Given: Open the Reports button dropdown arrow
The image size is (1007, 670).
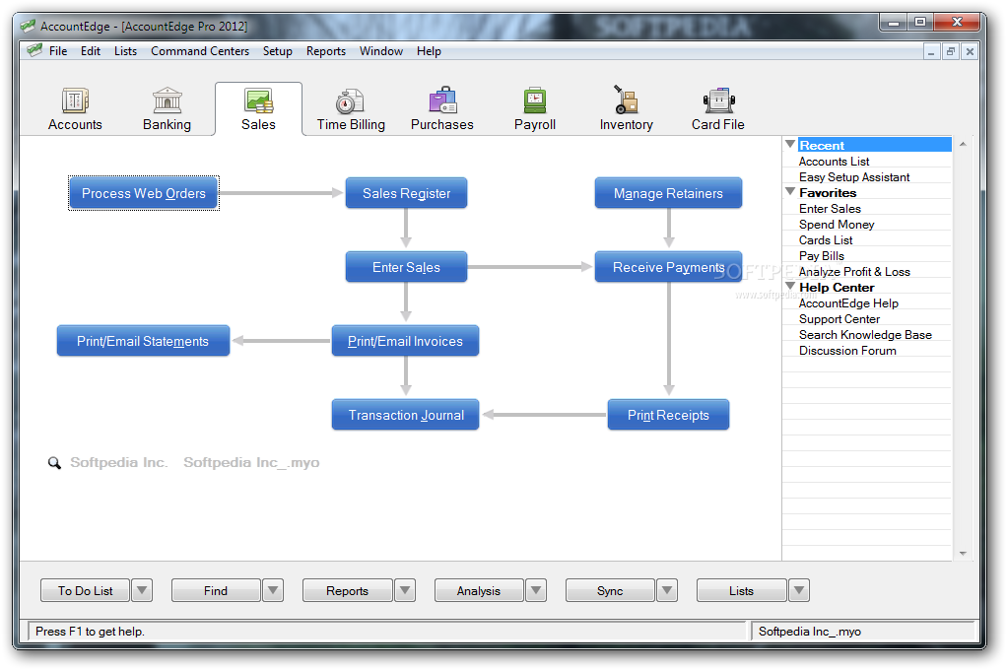Looking at the screenshot, I should click(405, 590).
